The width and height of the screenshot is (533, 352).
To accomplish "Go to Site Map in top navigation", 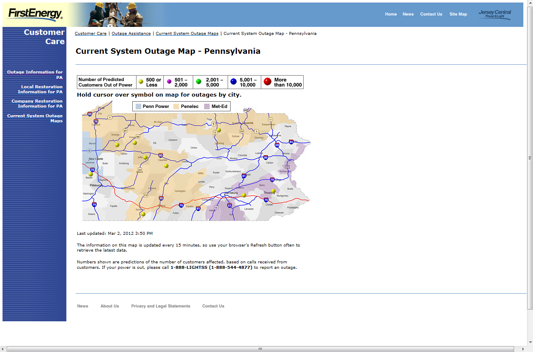I will 458,14.
